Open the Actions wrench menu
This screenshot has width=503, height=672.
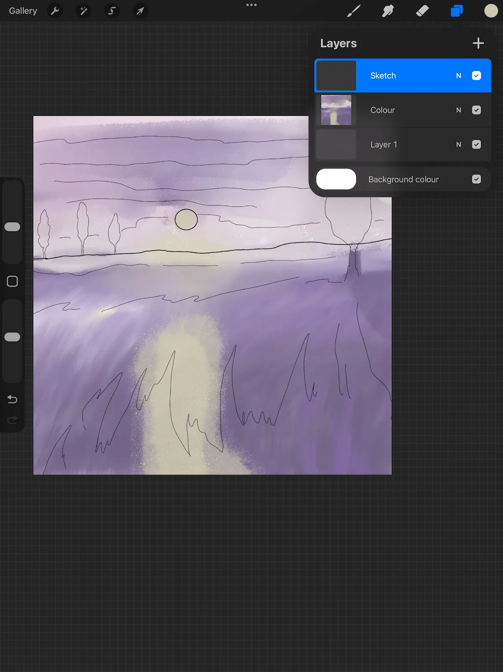point(55,11)
